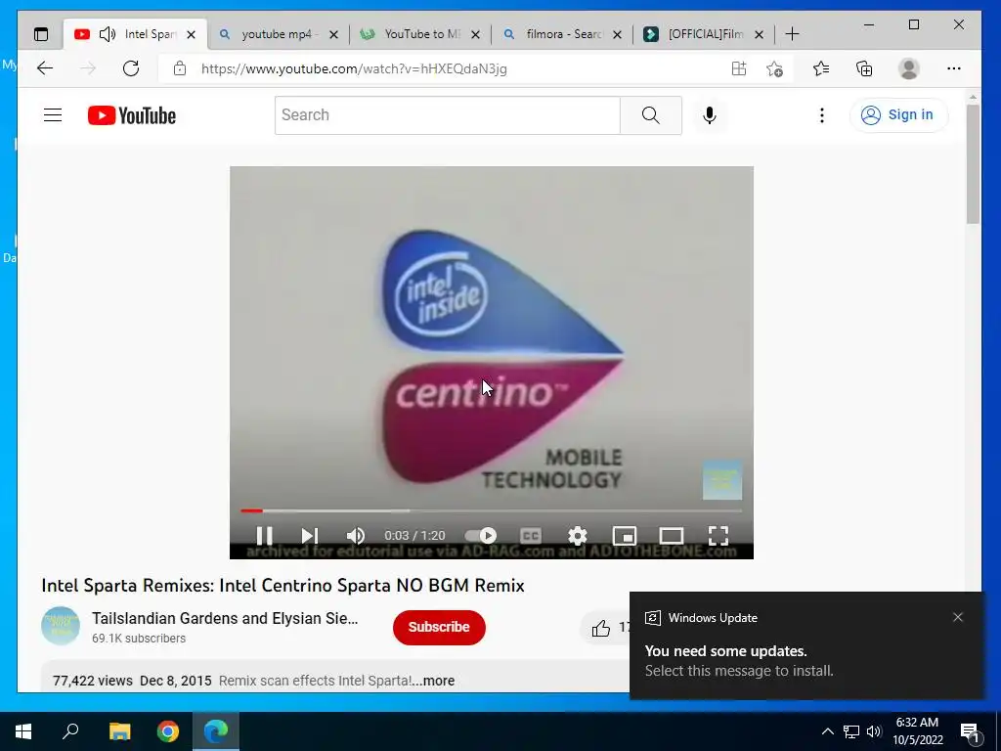
Task: Switch to the filmora - Search tab
Action: click(562, 34)
